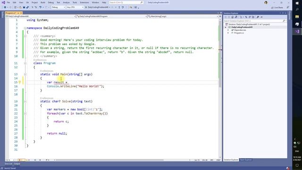Click the search magnifier icon in title bar
The height and width of the screenshot is (170, 302).
click(x=142, y=2)
